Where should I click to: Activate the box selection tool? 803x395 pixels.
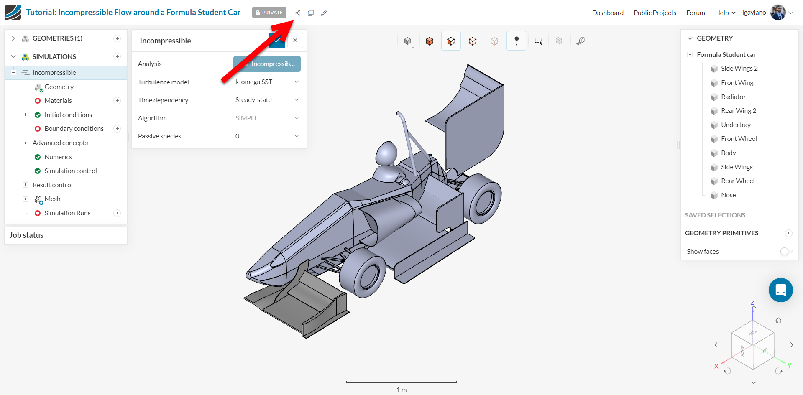tap(538, 41)
